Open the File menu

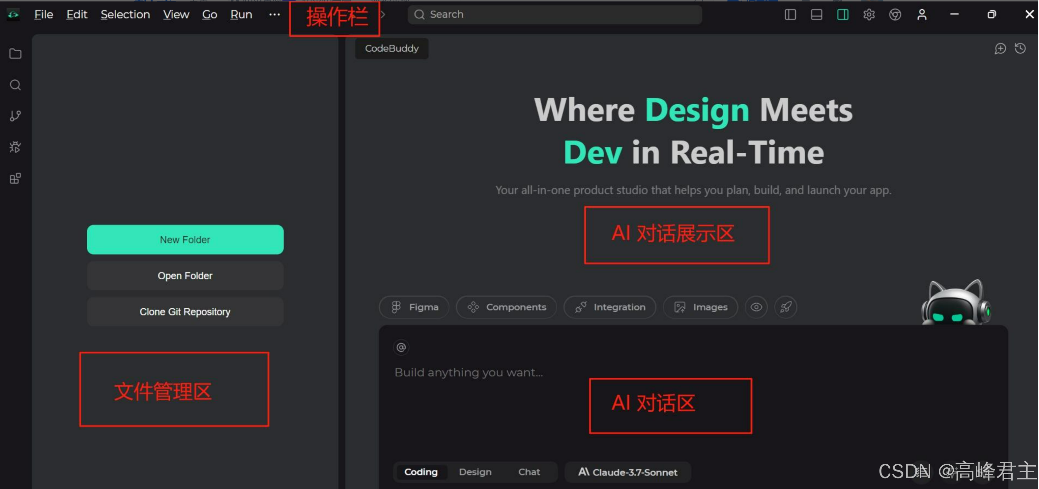43,14
